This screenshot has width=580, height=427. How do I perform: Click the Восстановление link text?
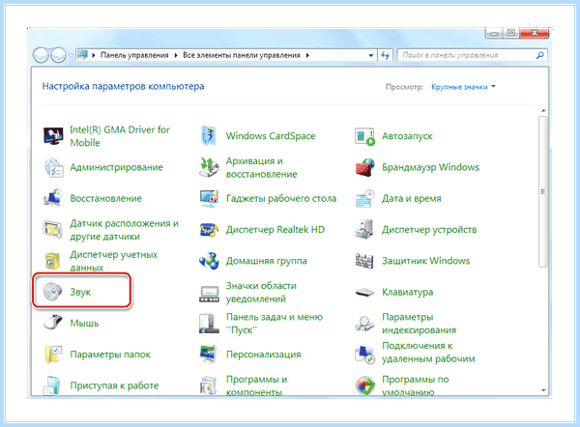(105, 199)
